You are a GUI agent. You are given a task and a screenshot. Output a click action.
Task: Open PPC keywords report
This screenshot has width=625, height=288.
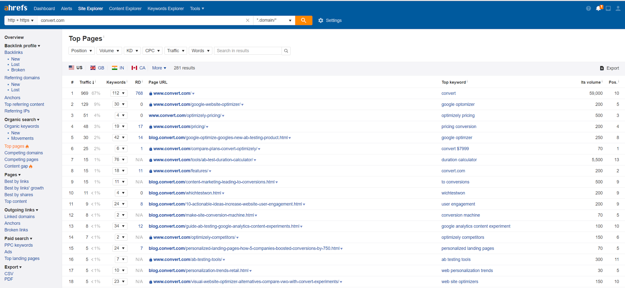(x=19, y=245)
